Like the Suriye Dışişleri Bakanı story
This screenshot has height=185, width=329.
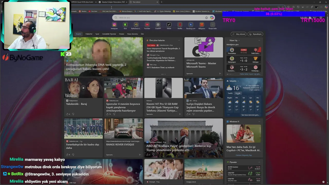coord(188,114)
